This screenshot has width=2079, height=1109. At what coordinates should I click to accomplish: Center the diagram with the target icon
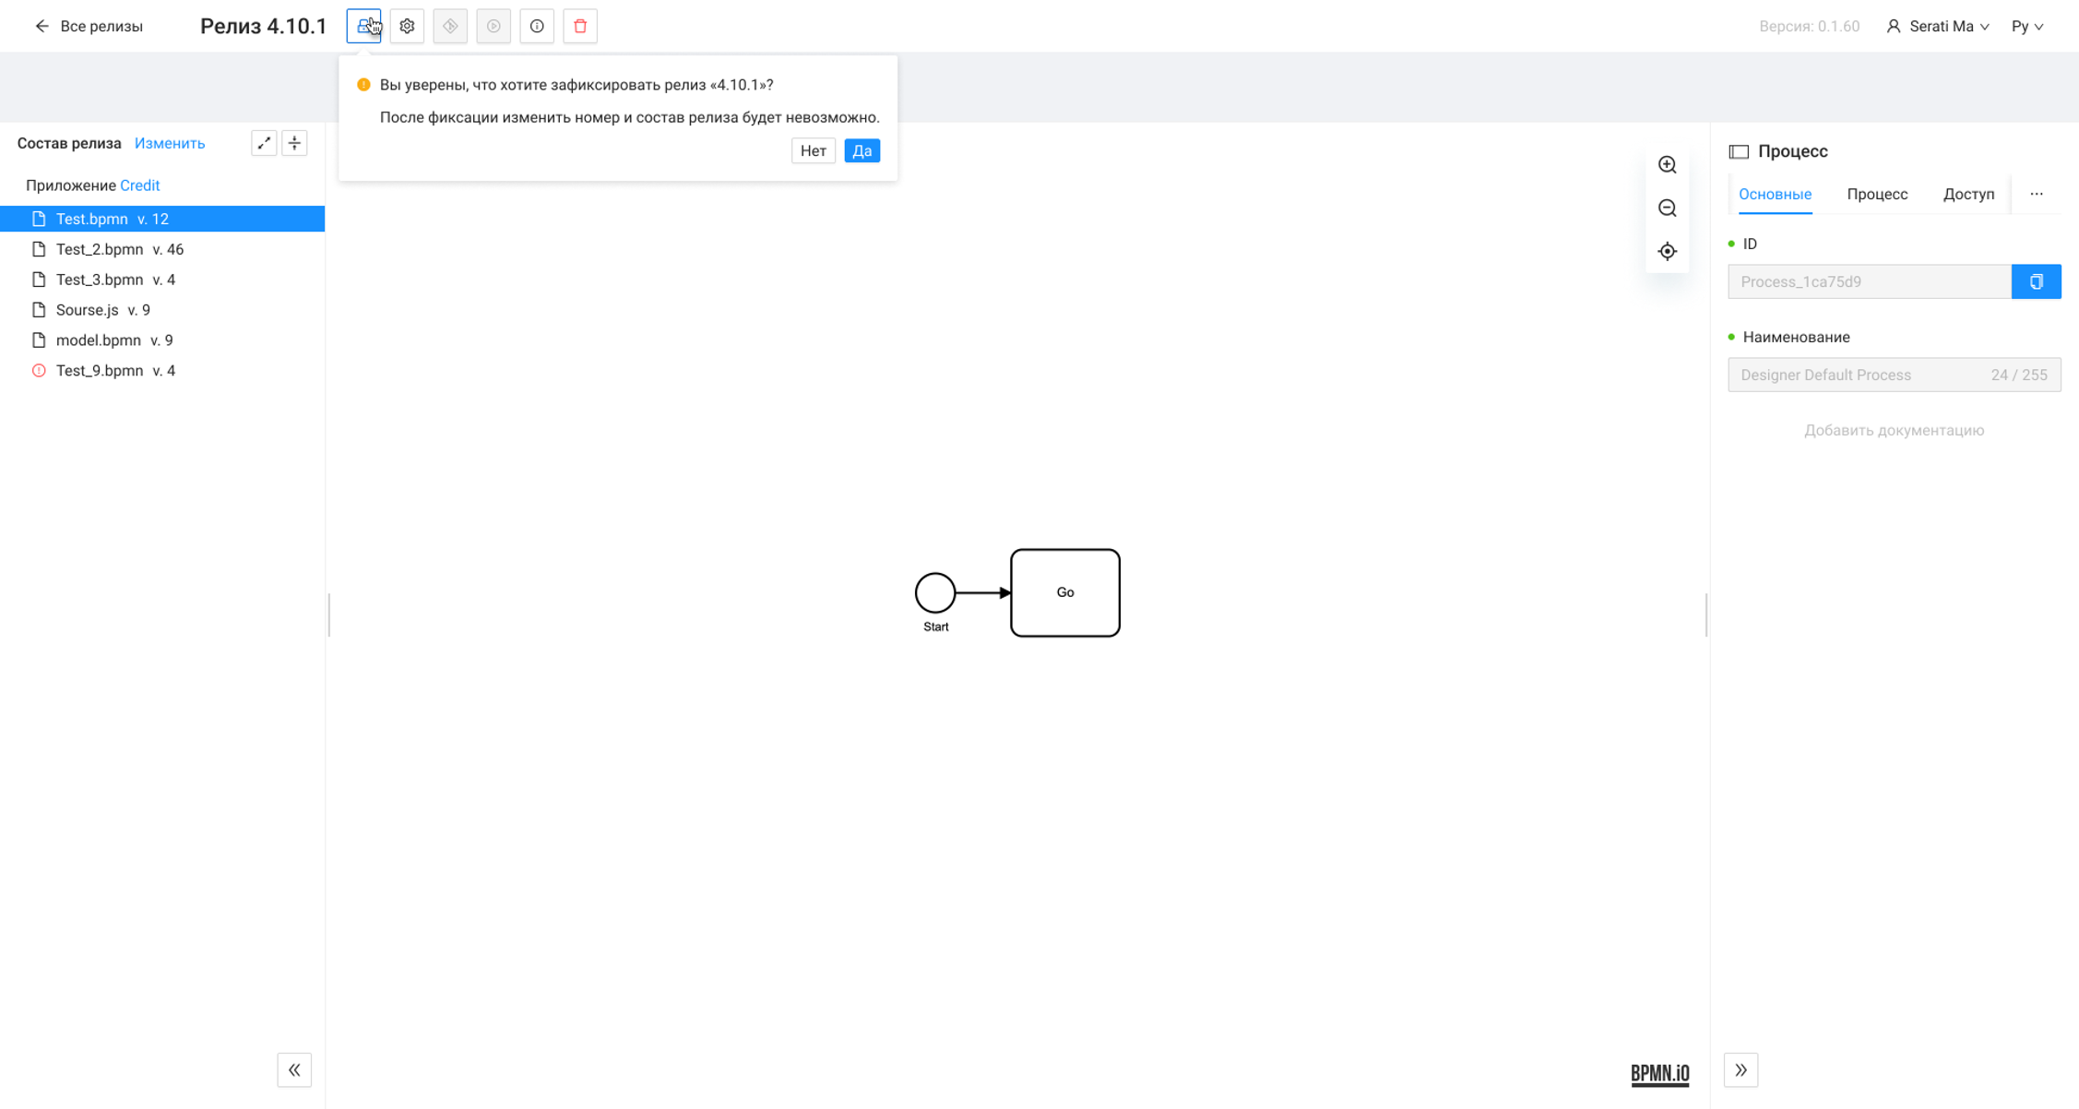[x=1667, y=251]
